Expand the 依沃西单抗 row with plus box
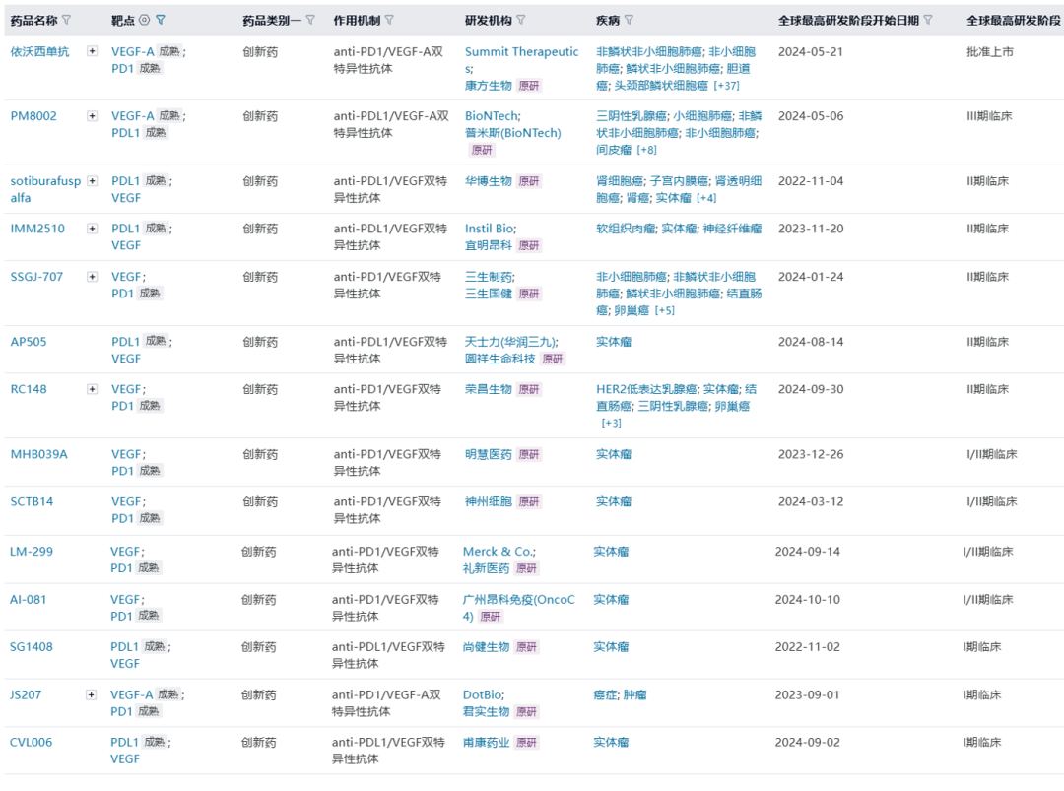Screen dimensions: 1064x791 [93, 51]
